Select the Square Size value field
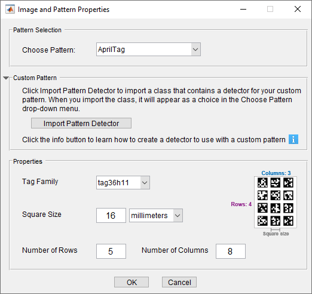This screenshot has height=294, width=312. 111,215
